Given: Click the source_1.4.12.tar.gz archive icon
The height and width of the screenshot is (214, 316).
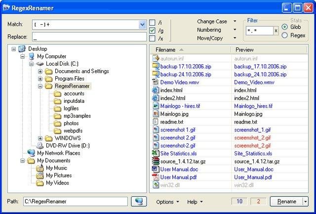Looking at the screenshot, I should click(156, 161).
